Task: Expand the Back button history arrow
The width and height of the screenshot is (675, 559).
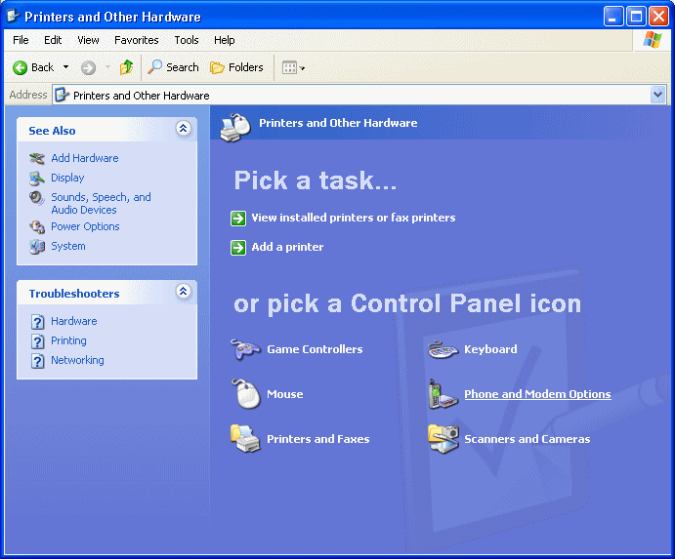Action: (65, 67)
